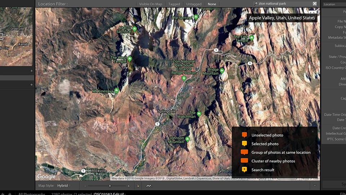Select the Untagged location filter
Image resolution: width=346 pixels, height=195 pixels.
(x=194, y=4)
